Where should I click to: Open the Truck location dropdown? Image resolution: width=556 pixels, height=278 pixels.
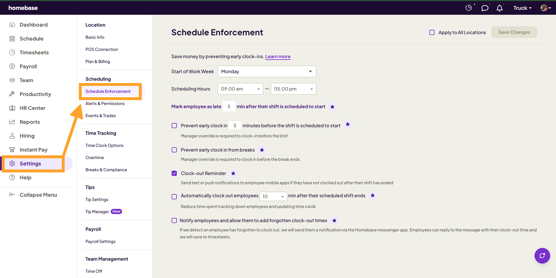[522, 8]
